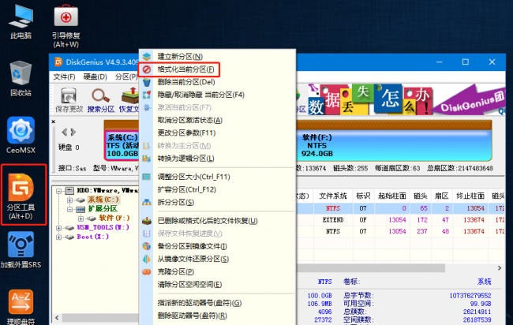Open the 分区(P) menu

[126, 77]
